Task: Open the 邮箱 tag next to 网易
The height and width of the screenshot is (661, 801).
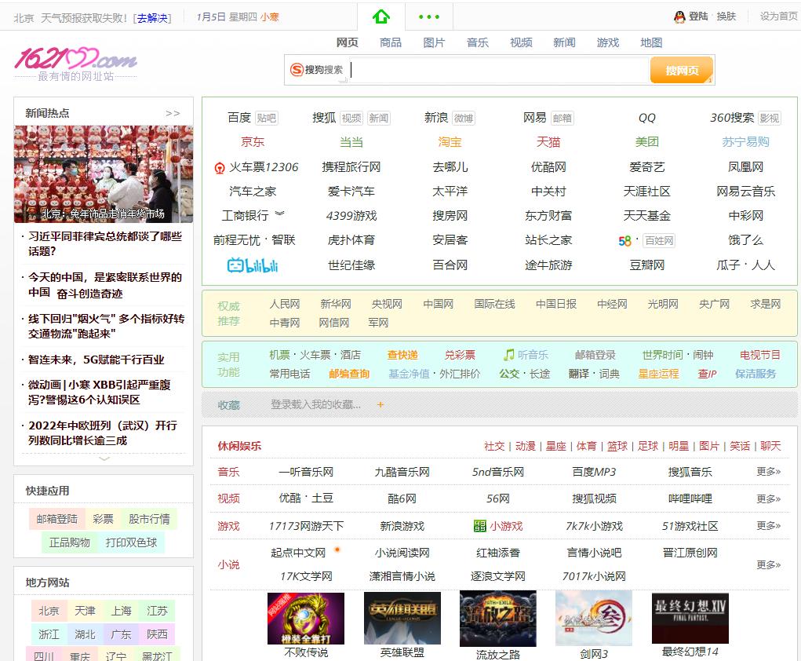Action: click(x=562, y=118)
